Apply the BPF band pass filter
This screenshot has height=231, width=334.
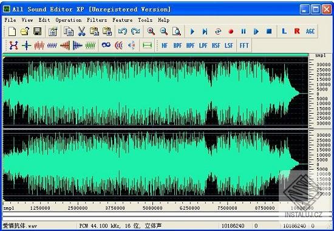pos(177,46)
